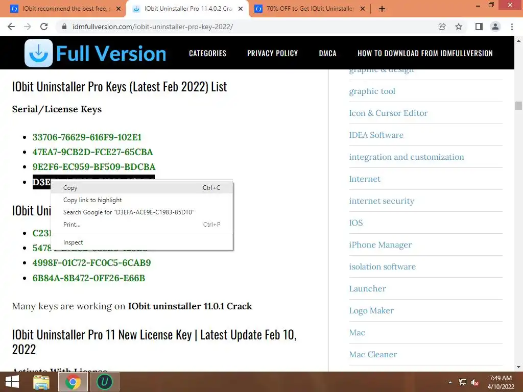Select 'Search Google for' context menu entry
The height and width of the screenshot is (392, 523).
pyautogui.click(x=142, y=212)
